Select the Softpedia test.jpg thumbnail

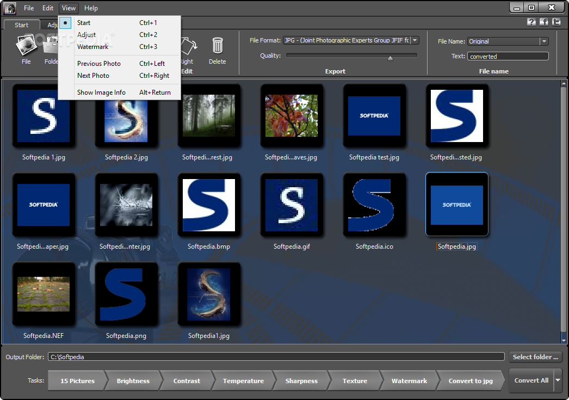click(374, 115)
